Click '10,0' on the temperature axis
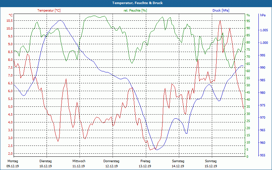Screen dimensions: 272x170 10,29
